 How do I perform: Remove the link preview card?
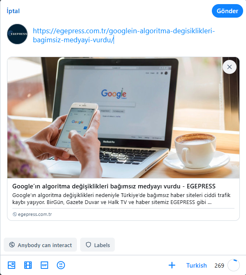tap(229, 67)
